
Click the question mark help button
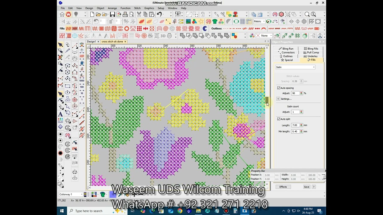[x=314, y=187]
